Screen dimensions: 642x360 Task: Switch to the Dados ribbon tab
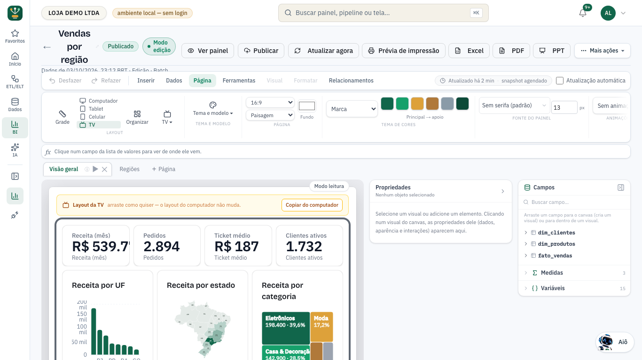click(174, 81)
